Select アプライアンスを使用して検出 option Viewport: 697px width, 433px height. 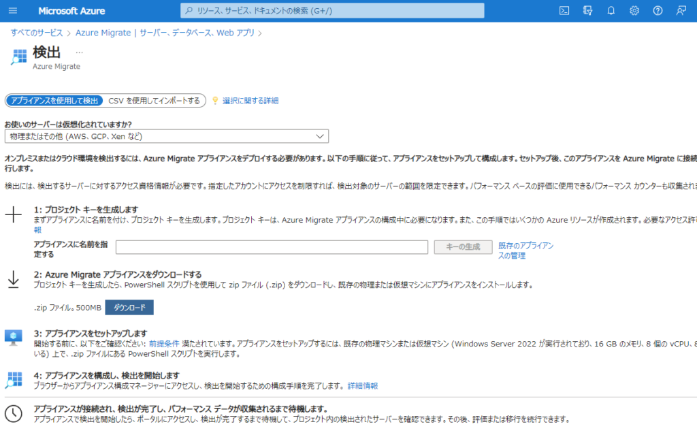click(x=54, y=101)
